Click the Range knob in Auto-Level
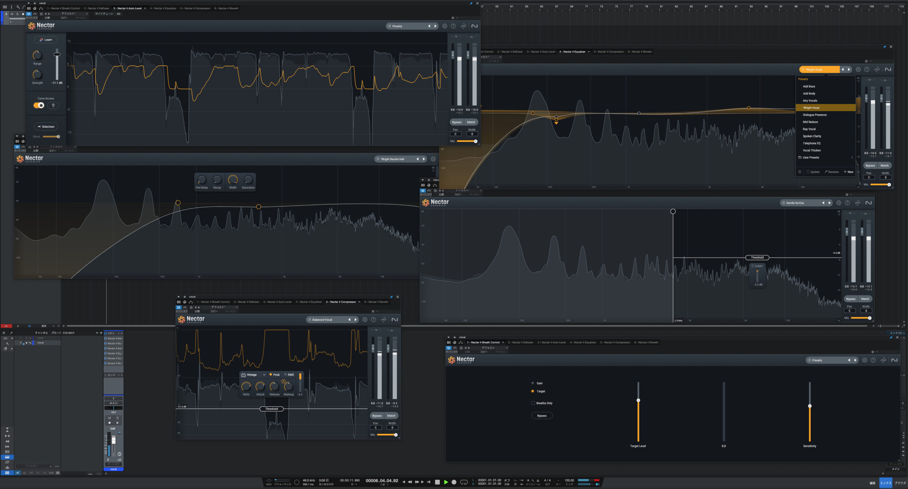Viewport: 908px width, 489px height. pos(37,55)
